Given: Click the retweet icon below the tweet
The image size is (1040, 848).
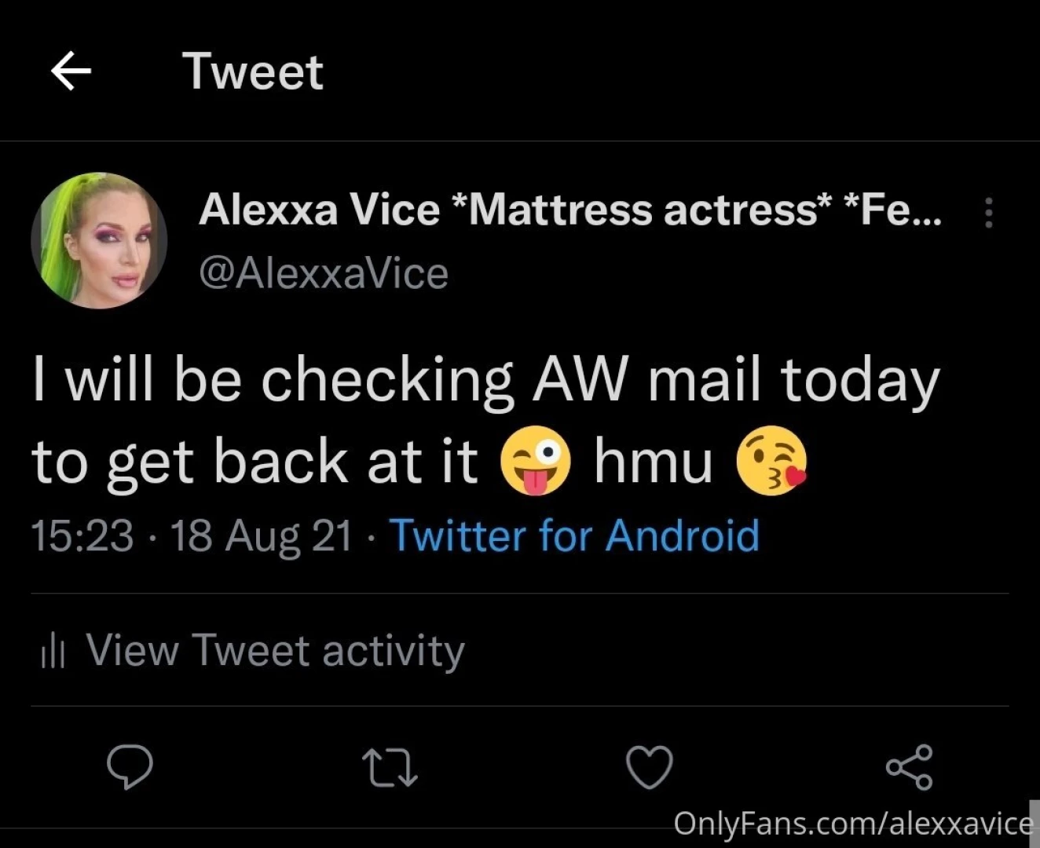Looking at the screenshot, I should [x=390, y=768].
